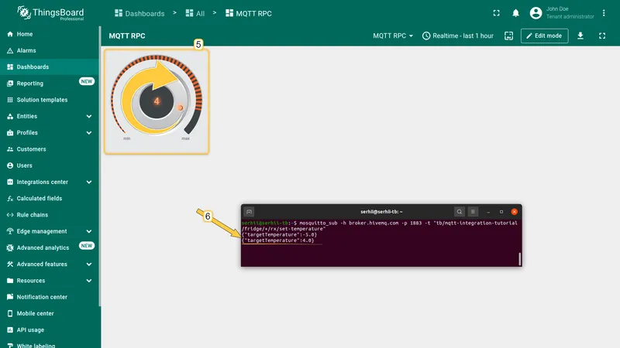Click the MQTT RPC breadcrumb

[x=249, y=13]
